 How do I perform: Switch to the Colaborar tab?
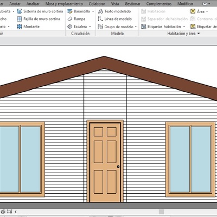(97, 4)
